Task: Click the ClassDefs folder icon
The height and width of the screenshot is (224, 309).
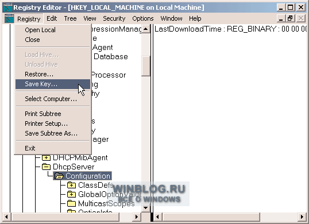Action: coord(71,185)
